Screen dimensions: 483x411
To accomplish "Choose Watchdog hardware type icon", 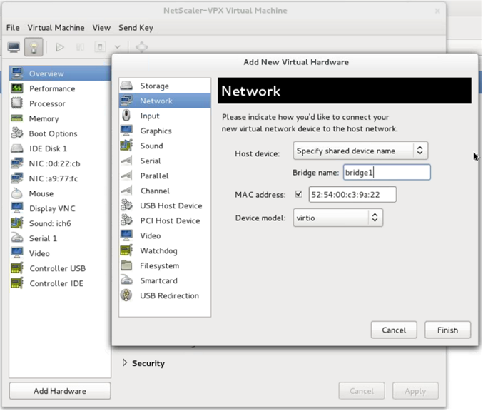I will (x=126, y=250).
